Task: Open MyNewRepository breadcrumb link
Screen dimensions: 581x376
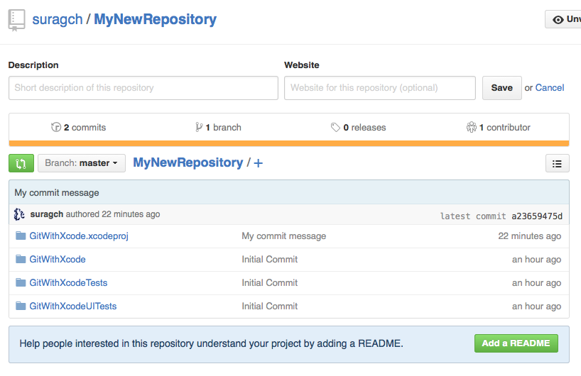Action: click(x=188, y=162)
